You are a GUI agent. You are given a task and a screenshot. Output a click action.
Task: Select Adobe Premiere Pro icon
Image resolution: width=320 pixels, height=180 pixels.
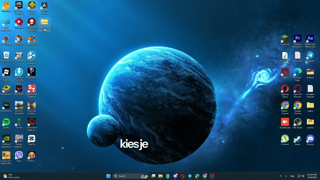point(297,41)
